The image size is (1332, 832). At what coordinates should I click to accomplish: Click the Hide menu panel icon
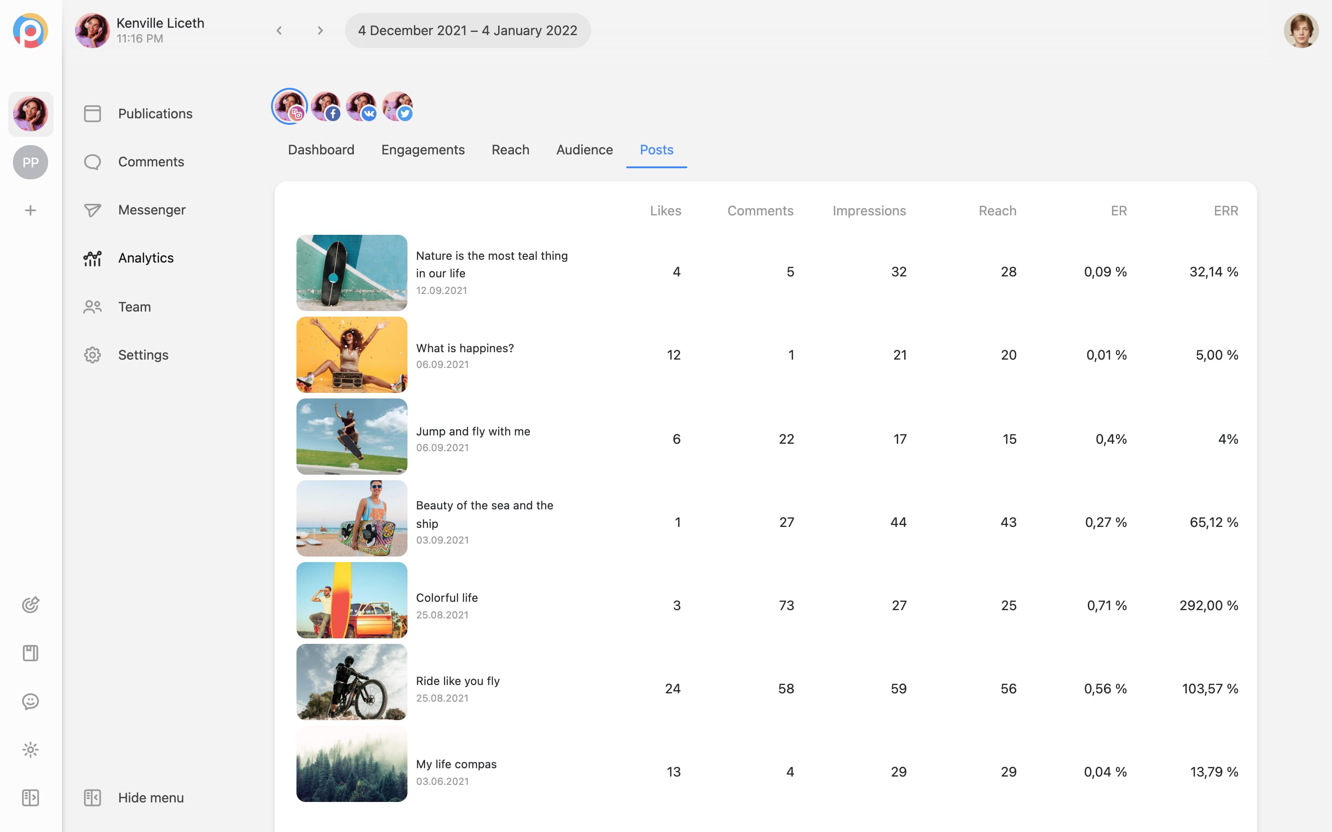(x=92, y=797)
